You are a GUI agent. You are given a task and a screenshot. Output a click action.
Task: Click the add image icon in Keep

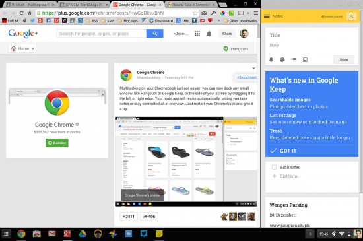[305, 59]
